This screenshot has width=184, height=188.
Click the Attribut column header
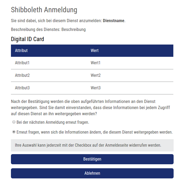[x=21, y=51]
